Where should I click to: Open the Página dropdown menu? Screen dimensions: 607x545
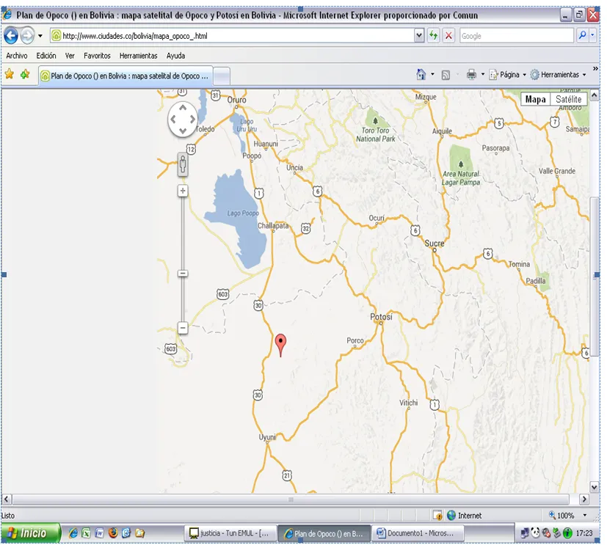click(x=508, y=75)
